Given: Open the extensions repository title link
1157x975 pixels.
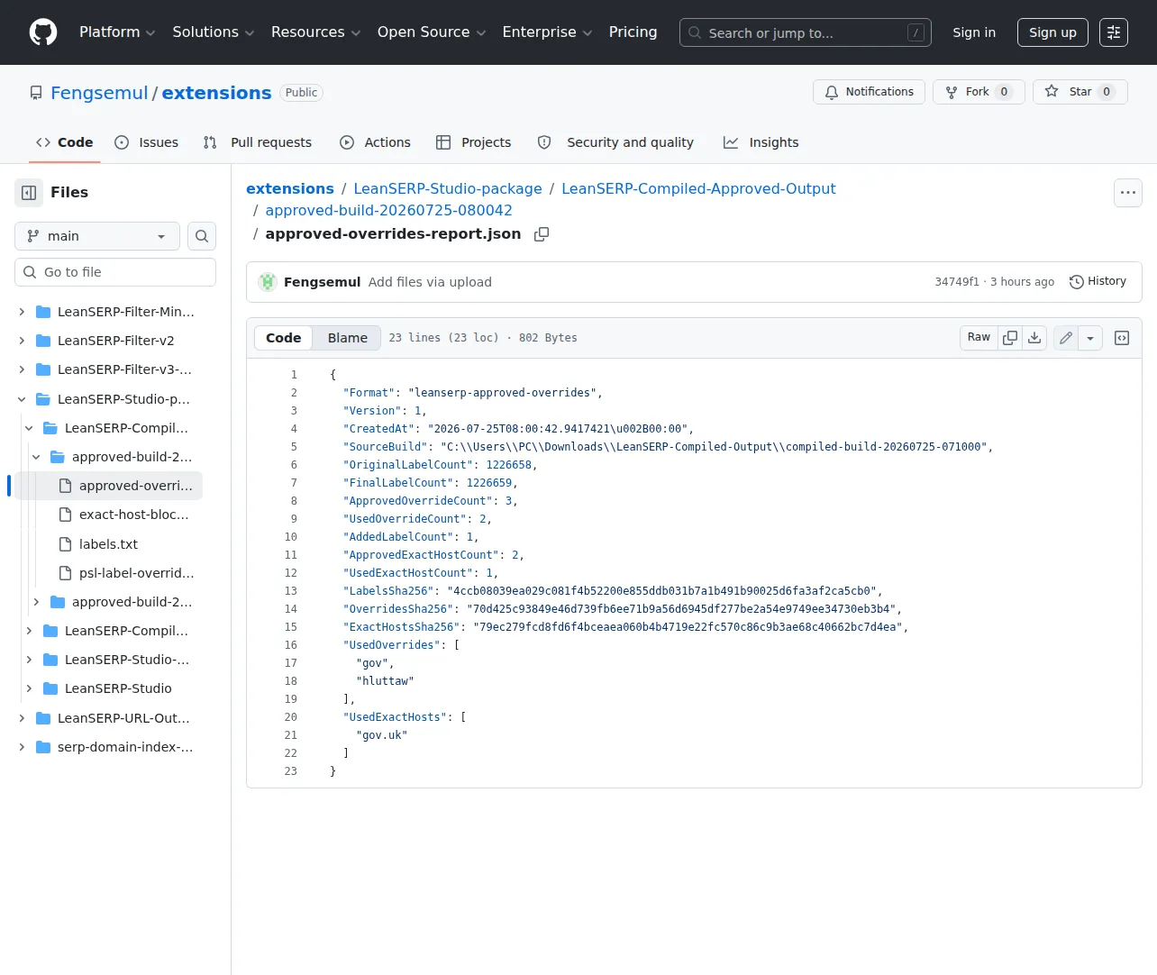Looking at the screenshot, I should click(216, 93).
